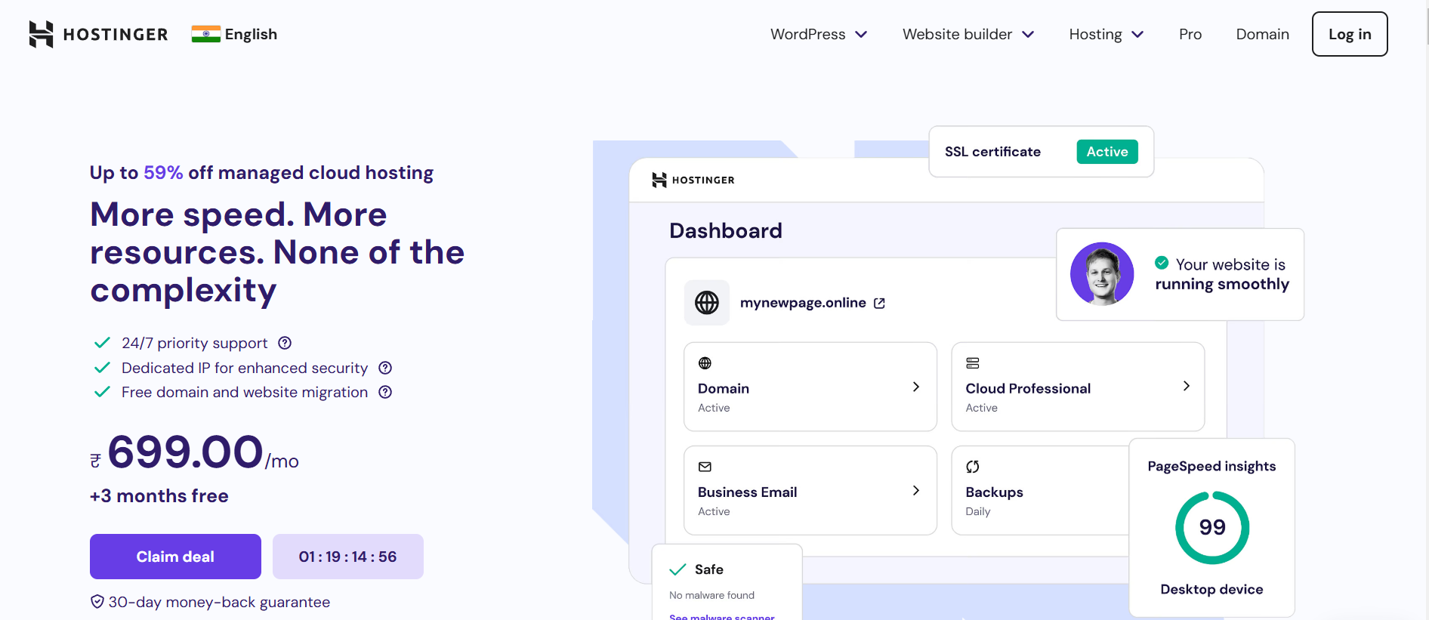Image resolution: width=1429 pixels, height=620 pixels.
Task: Click '699.00' price text
Action: click(185, 452)
